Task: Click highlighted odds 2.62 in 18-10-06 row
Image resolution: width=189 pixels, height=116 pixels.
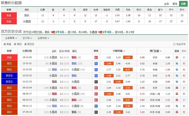Action: tap(128, 58)
